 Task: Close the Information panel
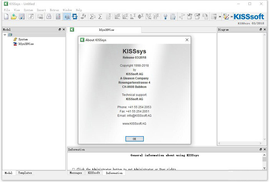point(265,149)
